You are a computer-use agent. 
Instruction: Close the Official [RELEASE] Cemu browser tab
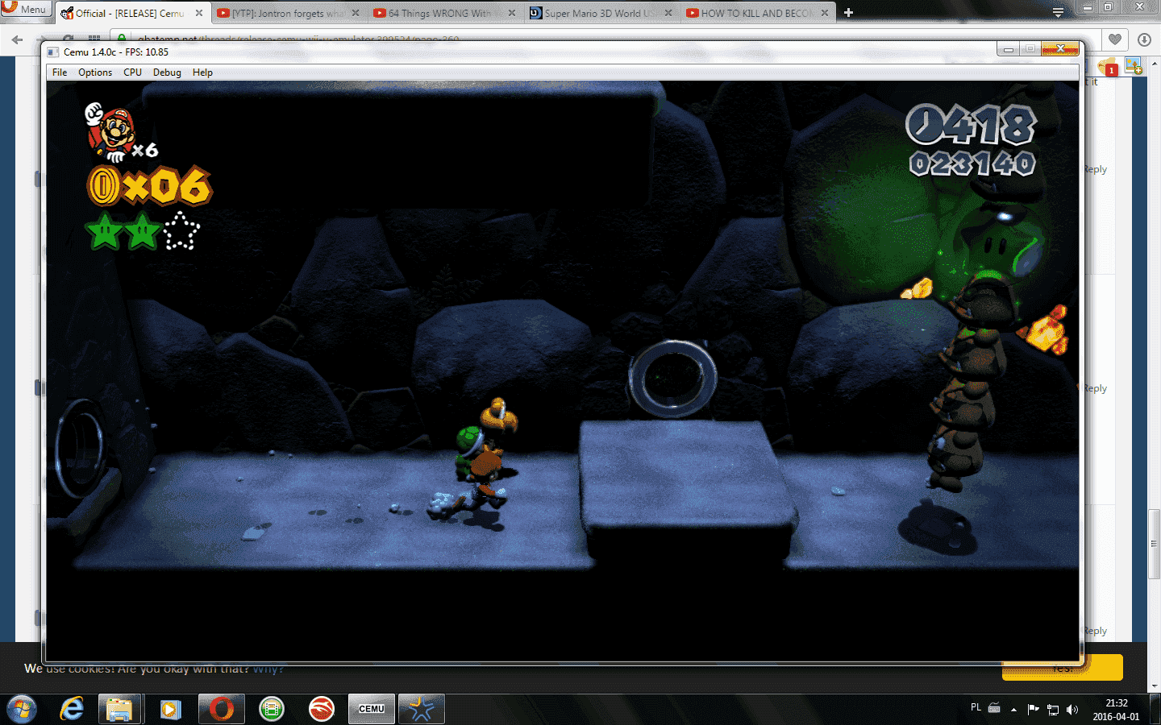(x=199, y=13)
